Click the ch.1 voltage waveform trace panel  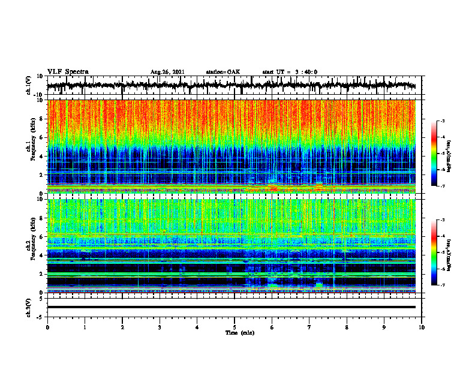pyautogui.click(x=235, y=85)
